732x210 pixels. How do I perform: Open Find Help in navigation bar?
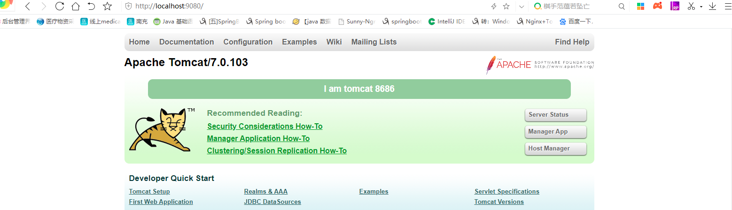(x=572, y=42)
